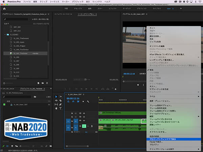Select the Pen tool
Viewport: 203px width, 152px height.
pyautogui.click(x=61, y=104)
